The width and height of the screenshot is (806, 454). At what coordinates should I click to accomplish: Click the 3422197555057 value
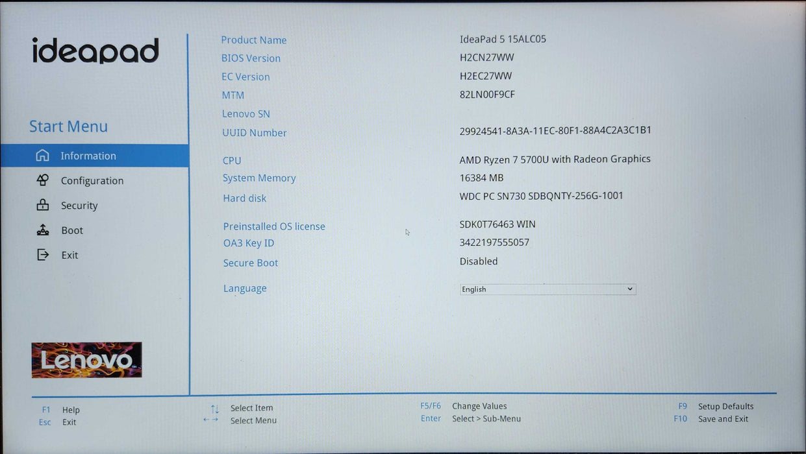click(494, 243)
